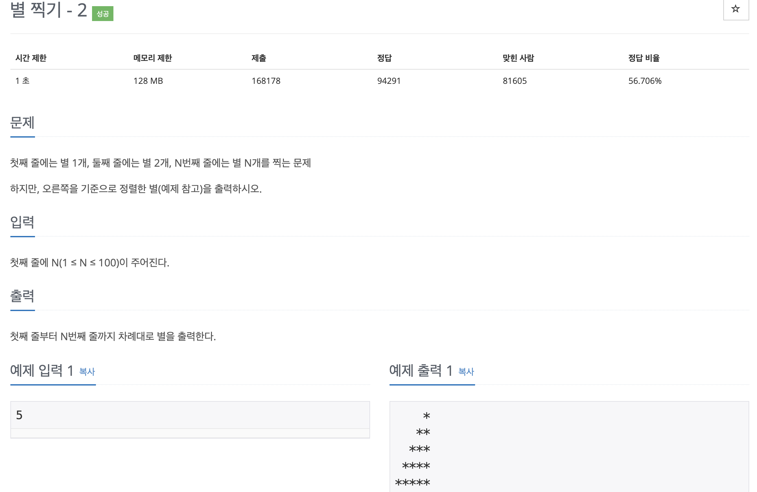Click the 출력 section heading
This screenshot has width=757, height=492.
click(x=22, y=296)
